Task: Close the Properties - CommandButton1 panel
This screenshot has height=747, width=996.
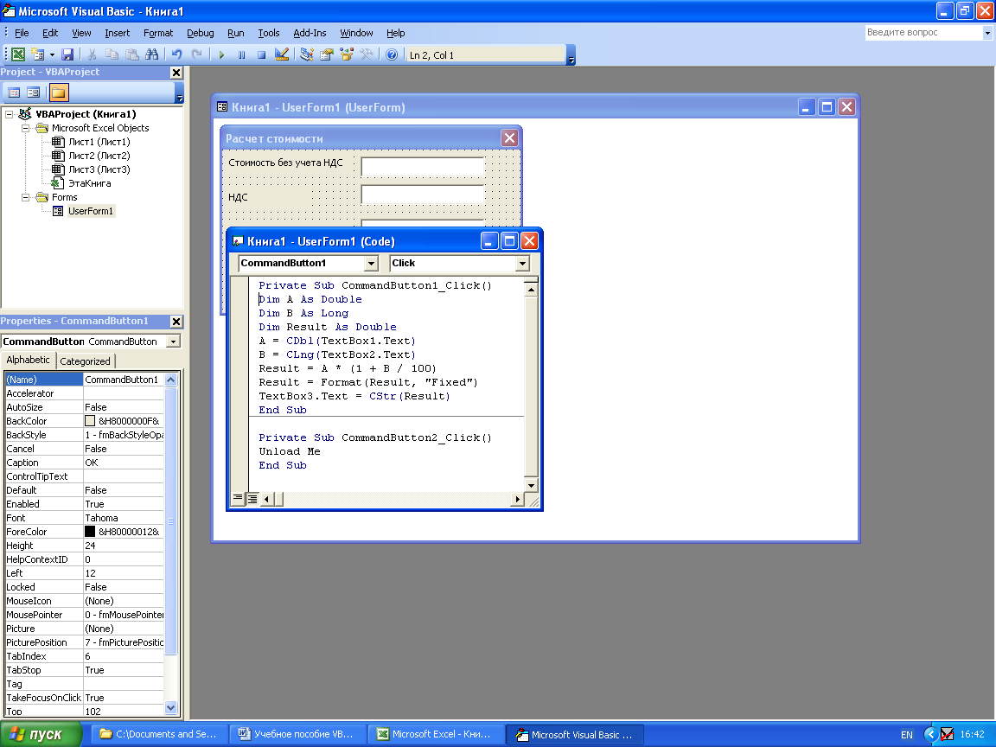Action: pos(176,322)
